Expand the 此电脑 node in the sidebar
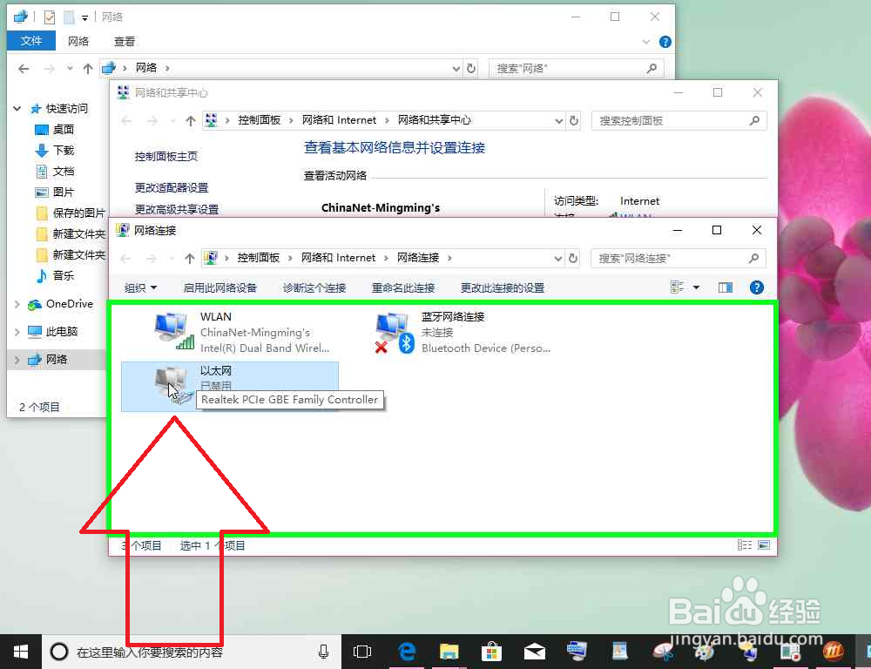This screenshot has width=871, height=669. click(16, 331)
